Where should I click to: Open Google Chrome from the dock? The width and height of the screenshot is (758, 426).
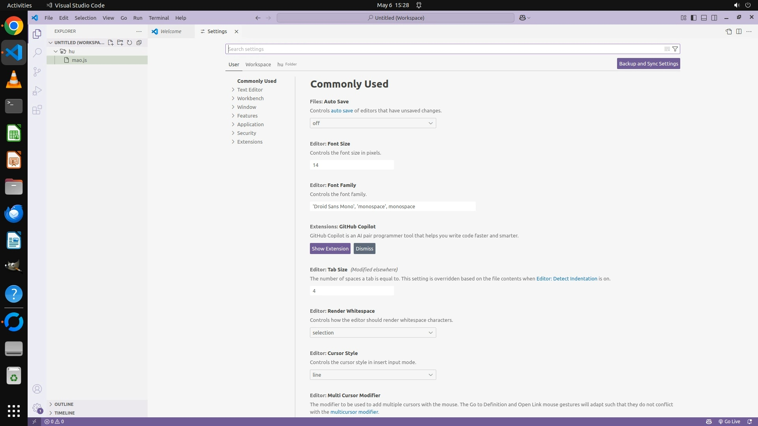14,26
